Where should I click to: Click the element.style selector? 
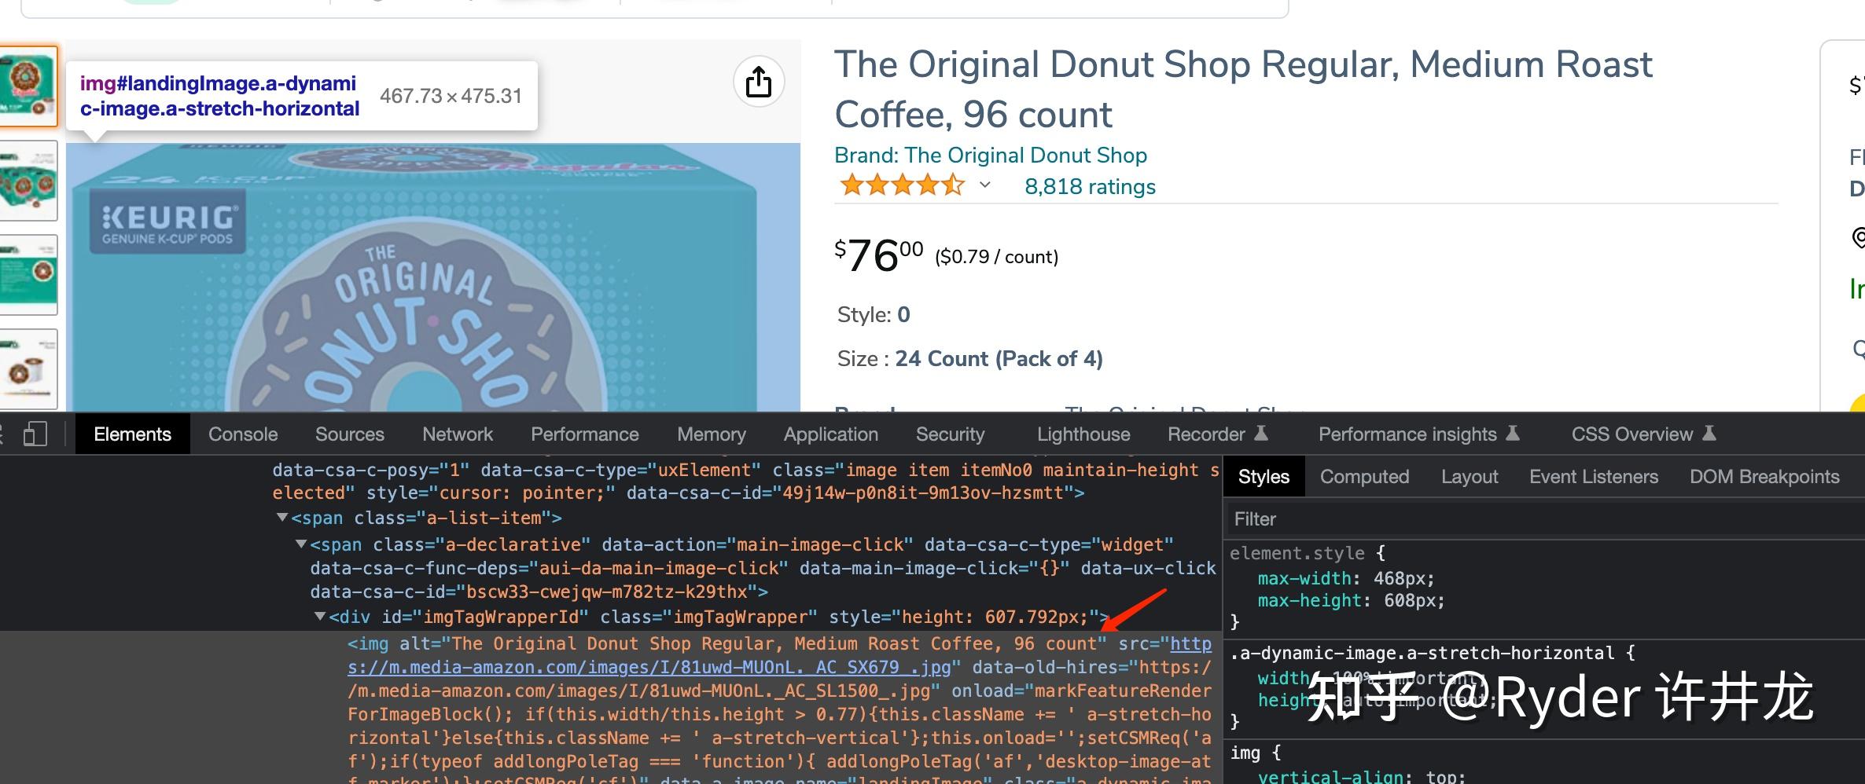(1297, 553)
